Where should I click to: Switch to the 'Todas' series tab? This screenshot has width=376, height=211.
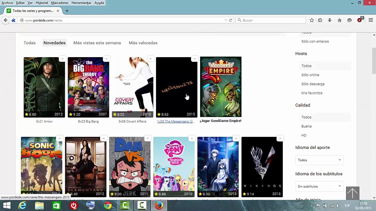tap(29, 43)
